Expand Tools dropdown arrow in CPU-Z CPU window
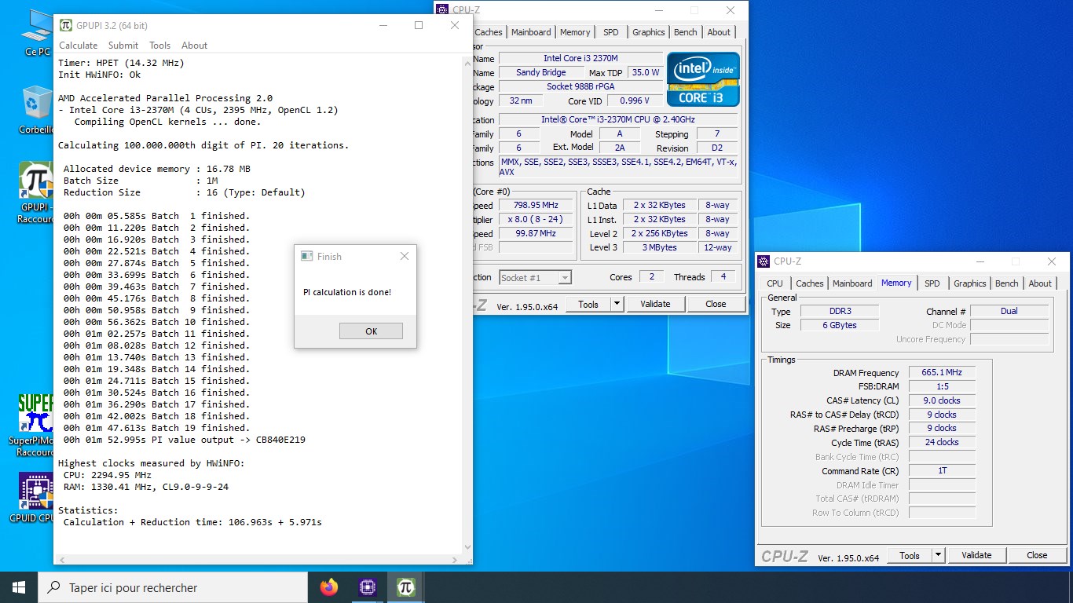 617,304
